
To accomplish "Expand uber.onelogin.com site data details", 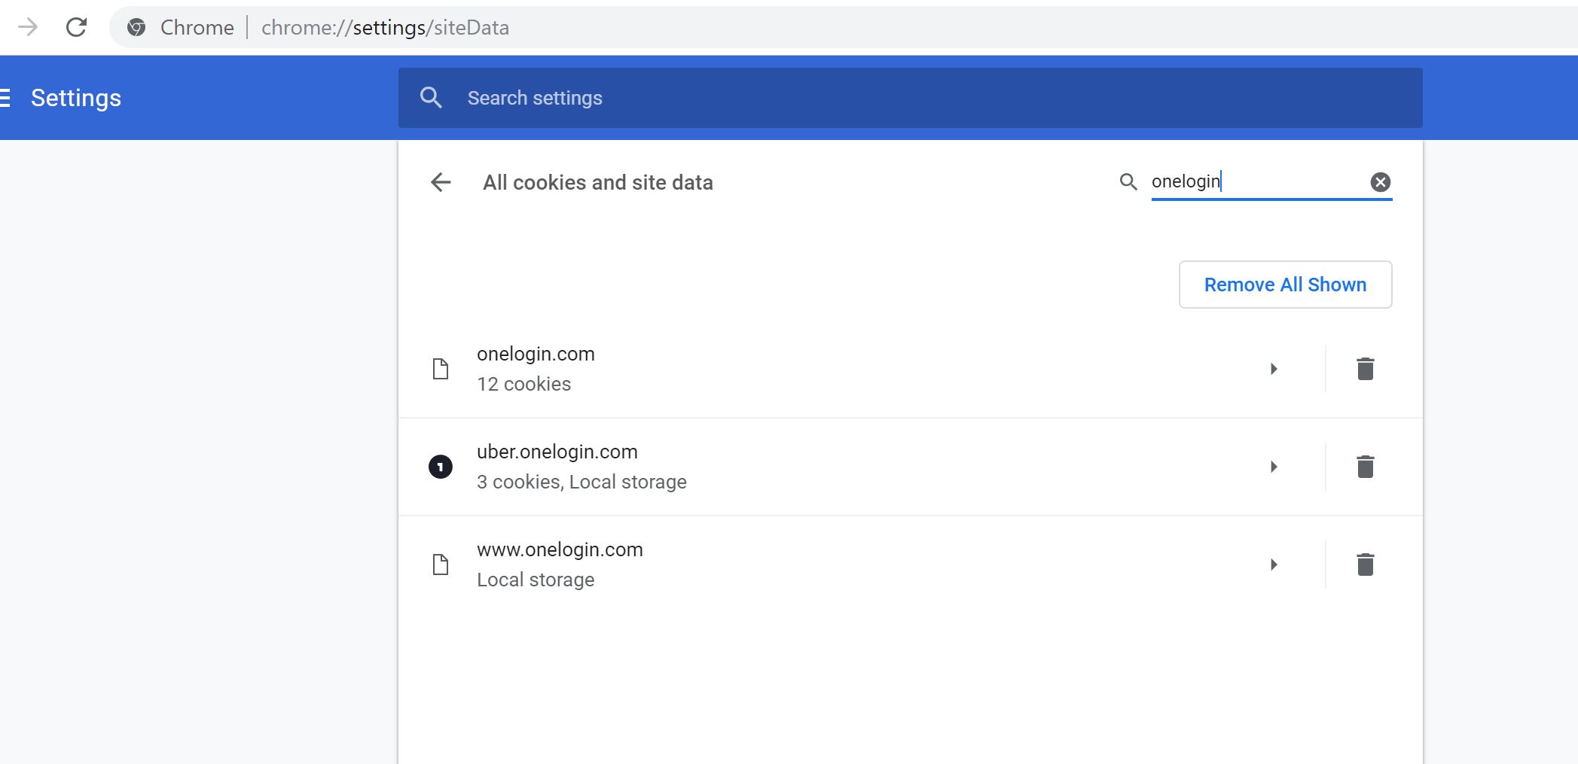I will (x=1274, y=467).
